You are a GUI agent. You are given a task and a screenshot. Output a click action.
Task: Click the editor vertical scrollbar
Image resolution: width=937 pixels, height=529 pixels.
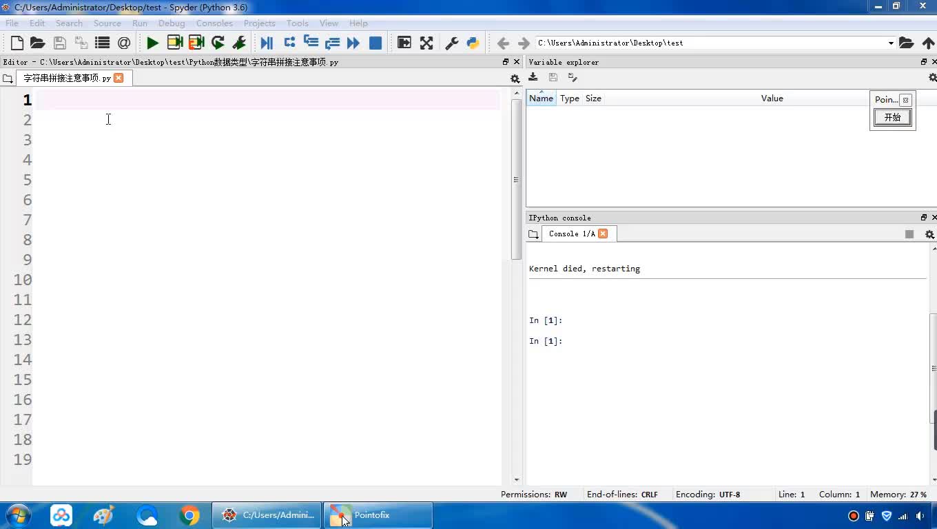coord(516,179)
